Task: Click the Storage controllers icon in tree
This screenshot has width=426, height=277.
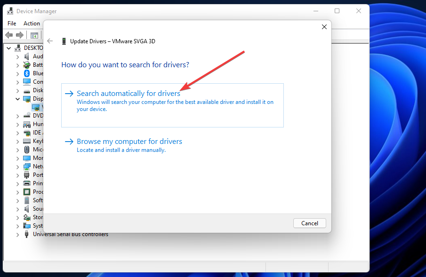Action: pos(27,217)
